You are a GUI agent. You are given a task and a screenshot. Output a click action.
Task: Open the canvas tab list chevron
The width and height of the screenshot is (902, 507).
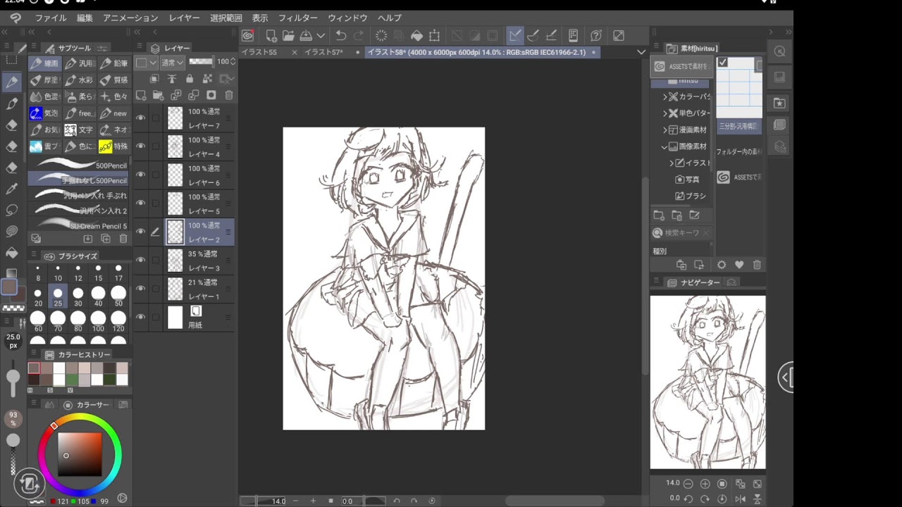point(641,52)
